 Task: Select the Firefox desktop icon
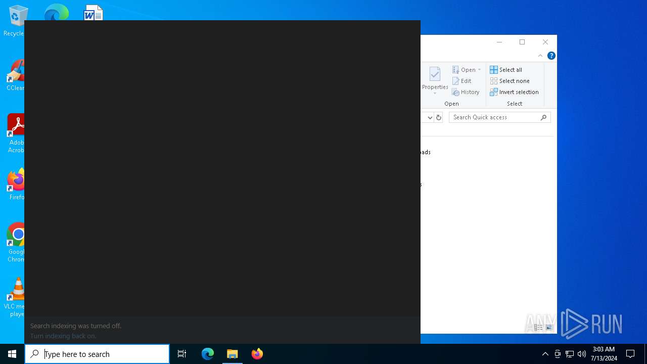(x=16, y=184)
